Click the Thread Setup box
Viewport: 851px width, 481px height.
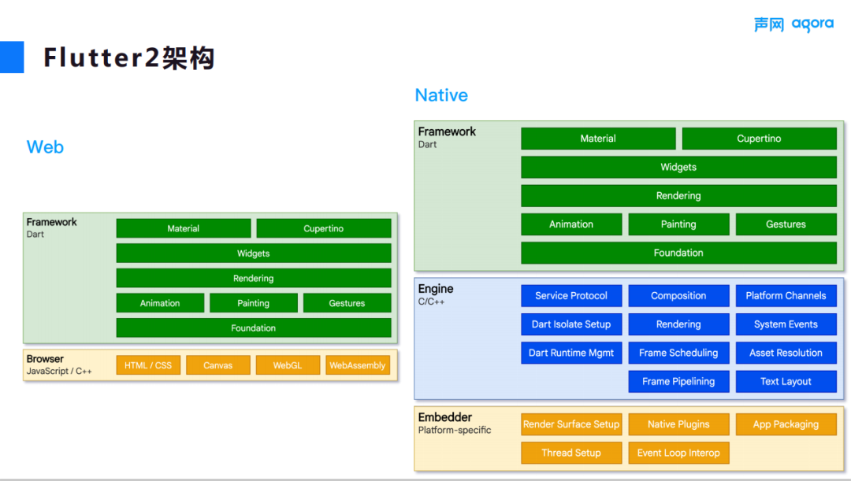571,453
